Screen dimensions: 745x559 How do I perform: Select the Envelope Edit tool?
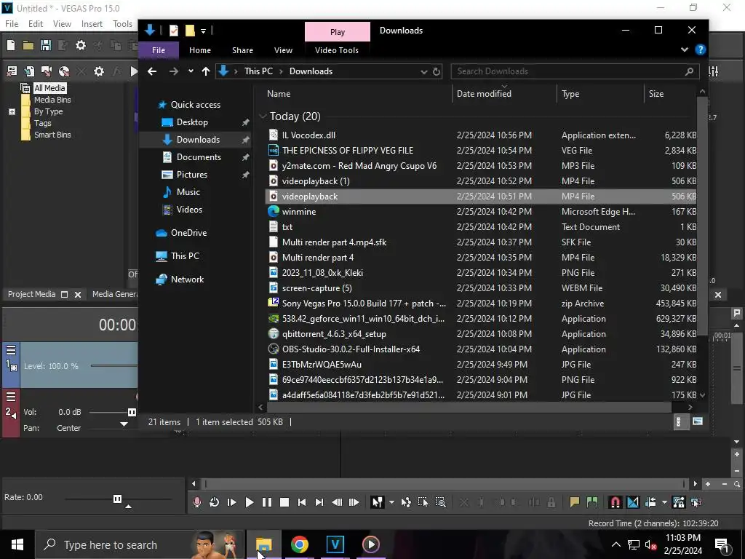point(406,502)
